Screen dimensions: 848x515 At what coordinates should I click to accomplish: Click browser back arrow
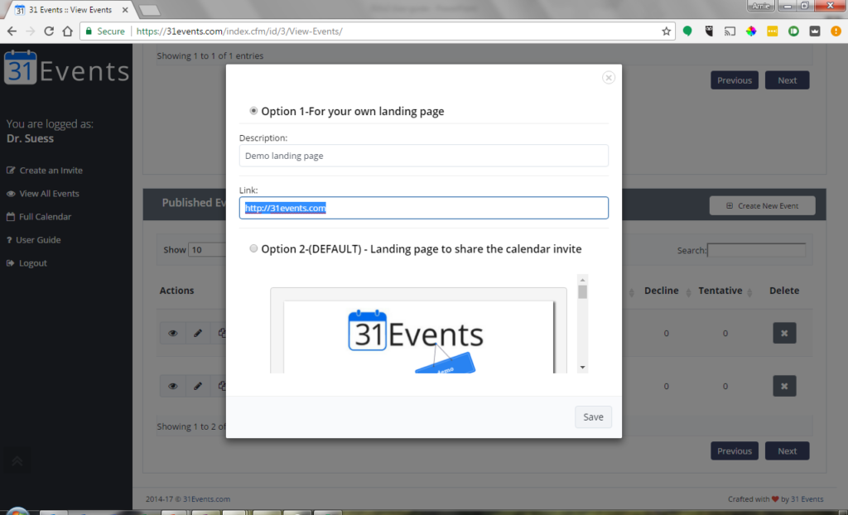coord(12,31)
